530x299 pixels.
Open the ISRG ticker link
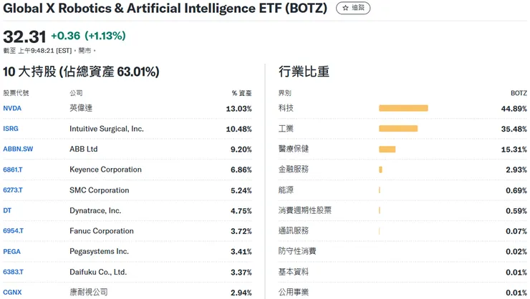pyautogui.click(x=11, y=129)
